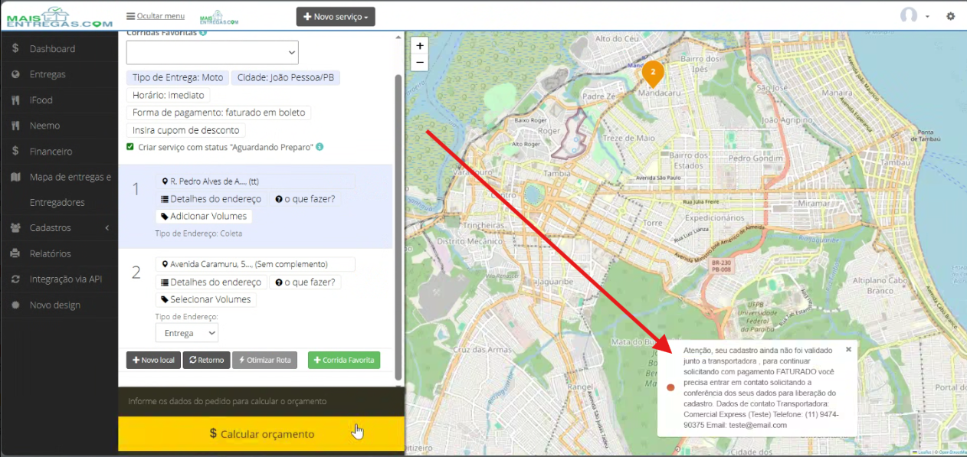
Task: Open Detalhes do endereço for stop 1
Action: pyautogui.click(x=211, y=199)
